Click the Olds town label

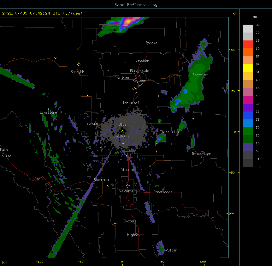[122, 124]
